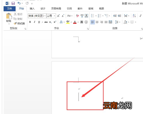The image size is (143, 114).
Task: Click the phonetic guide icon
Action: [82, 16]
